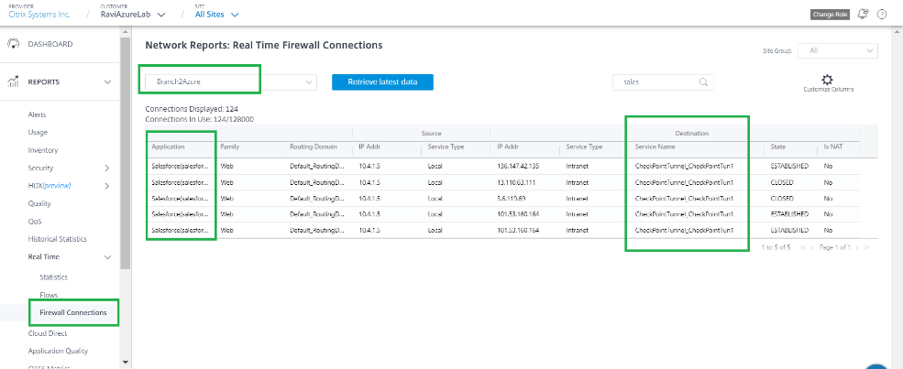Open Cloud Direct report
903x369 pixels.
point(48,333)
